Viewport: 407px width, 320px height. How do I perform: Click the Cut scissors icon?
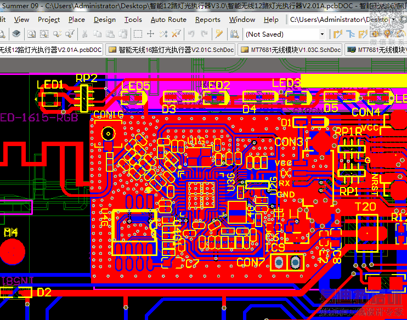[x=84, y=34]
